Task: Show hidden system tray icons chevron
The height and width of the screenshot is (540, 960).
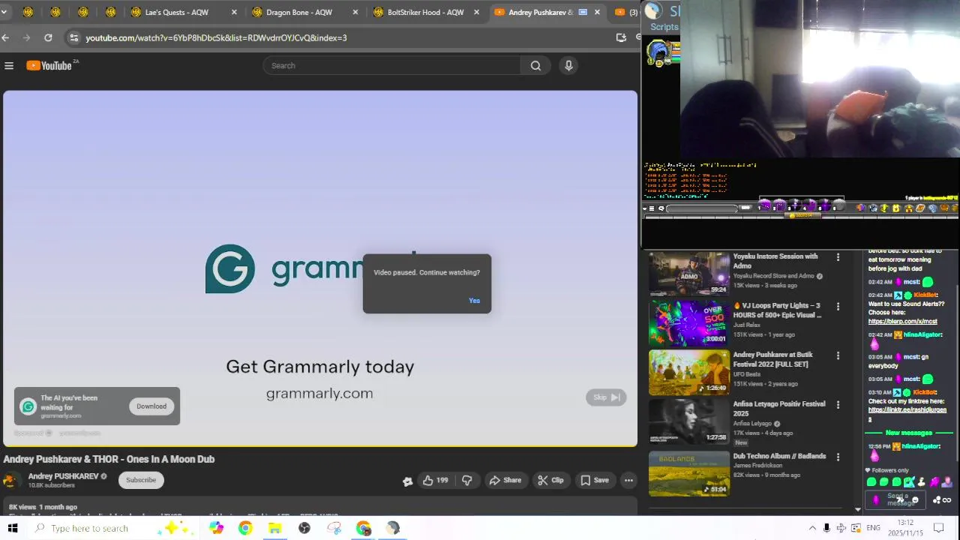Action: tap(812, 528)
